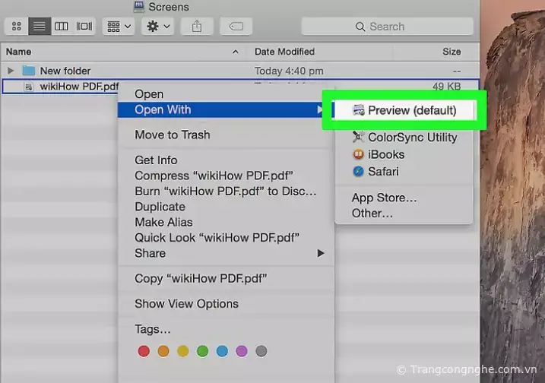This screenshot has width=545, height=383.
Task: Open the Action gear dropdown menu
Action: pyautogui.click(x=158, y=26)
